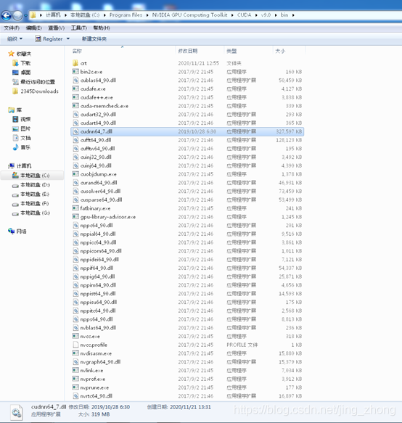Select the fatbinary.exe file name
The height and width of the screenshot is (423, 402).
pyautogui.click(x=95, y=208)
